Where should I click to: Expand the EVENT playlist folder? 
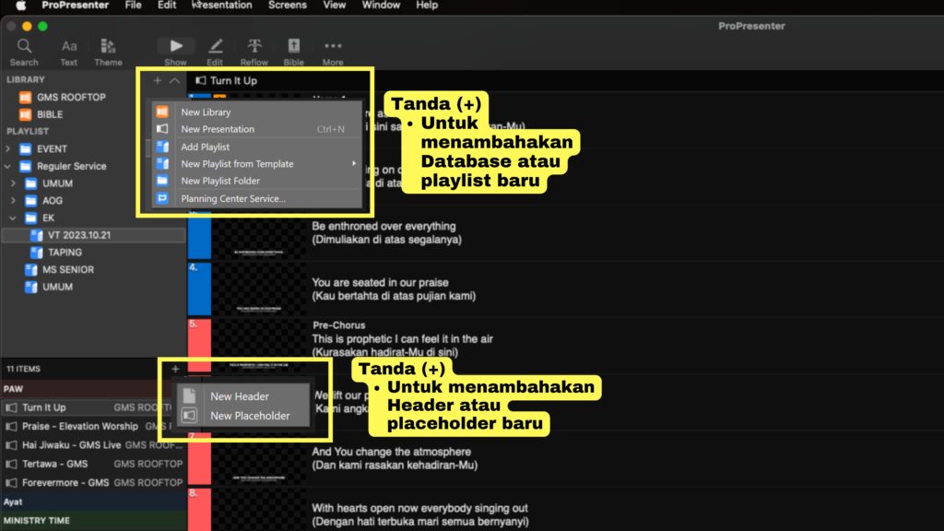click(x=7, y=148)
